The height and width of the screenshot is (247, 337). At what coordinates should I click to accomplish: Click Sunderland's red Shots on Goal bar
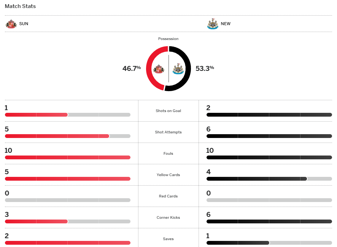pyautogui.click(x=36, y=115)
